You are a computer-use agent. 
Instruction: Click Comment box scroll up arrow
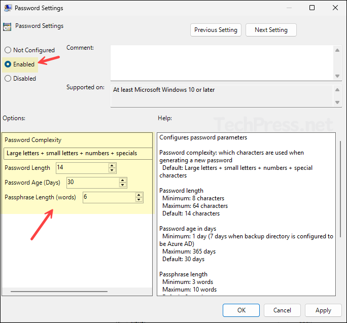pyautogui.click(x=337, y=50)
